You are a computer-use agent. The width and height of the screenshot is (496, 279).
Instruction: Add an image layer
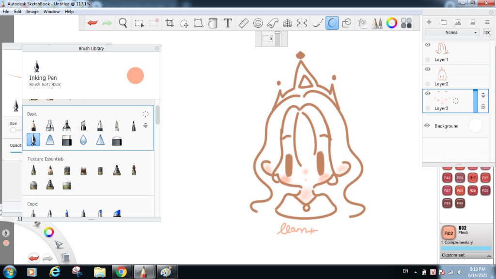click(x=458, y=22)
